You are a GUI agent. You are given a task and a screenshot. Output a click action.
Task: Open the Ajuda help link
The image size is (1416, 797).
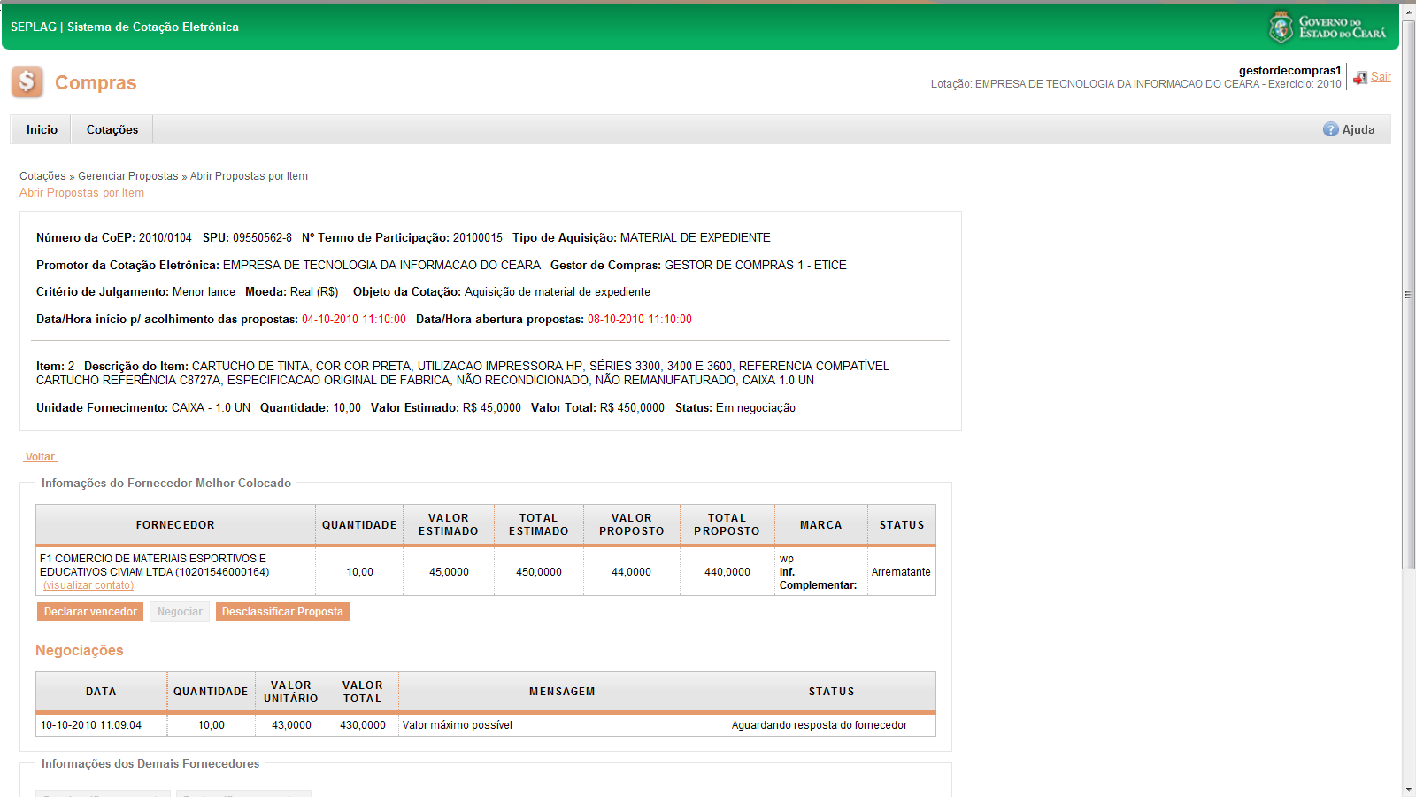(1358, 129)
